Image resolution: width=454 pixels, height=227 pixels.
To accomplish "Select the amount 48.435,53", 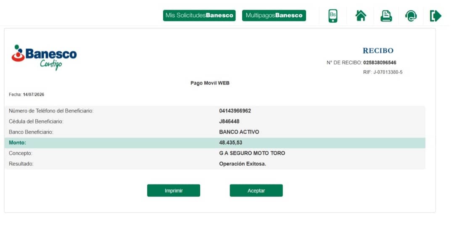I will point(231,143).
